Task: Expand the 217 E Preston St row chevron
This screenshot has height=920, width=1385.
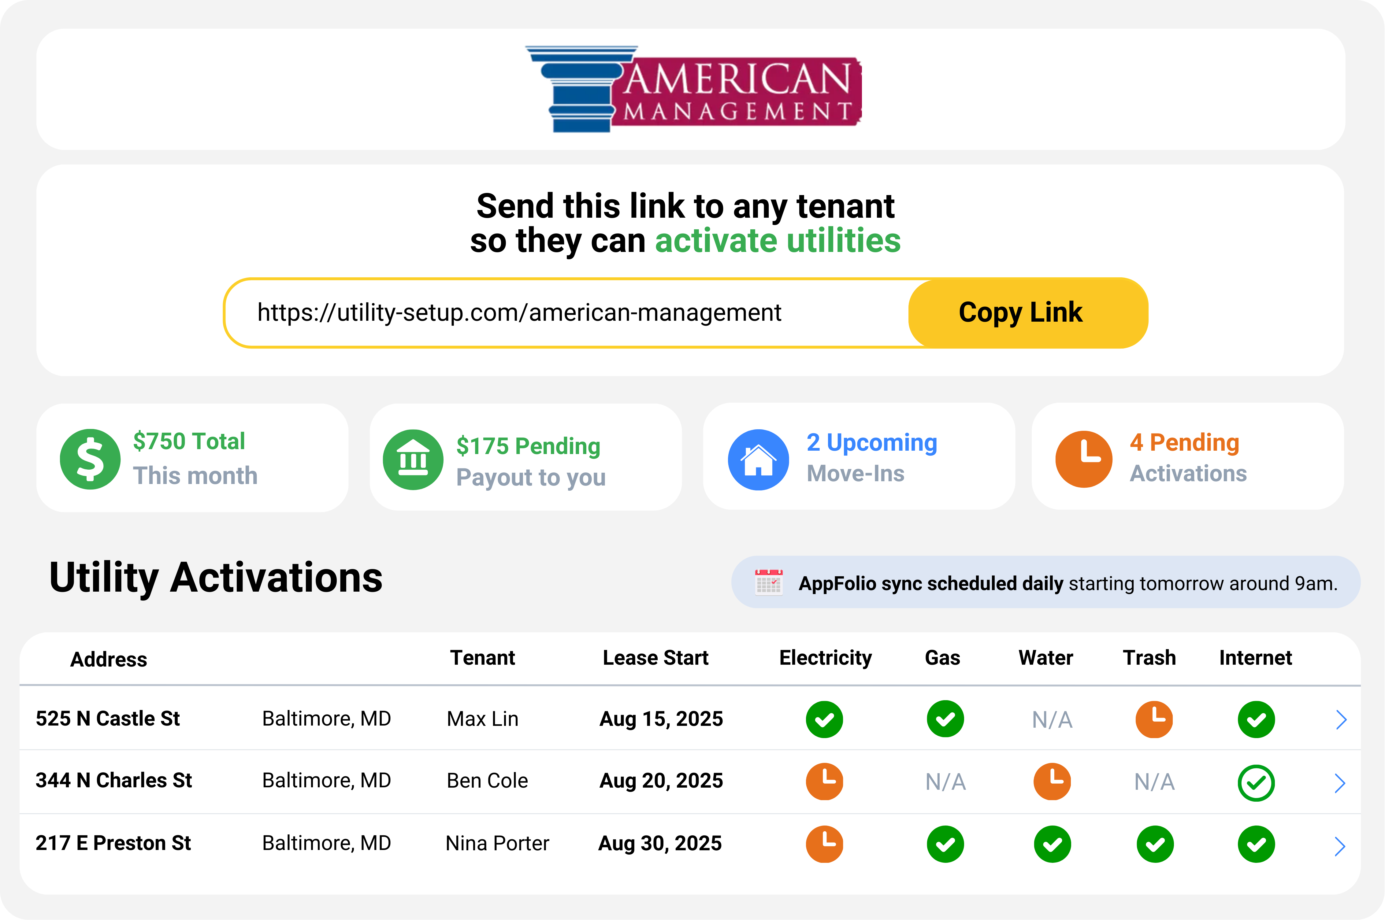Action: pos(1340,846)
